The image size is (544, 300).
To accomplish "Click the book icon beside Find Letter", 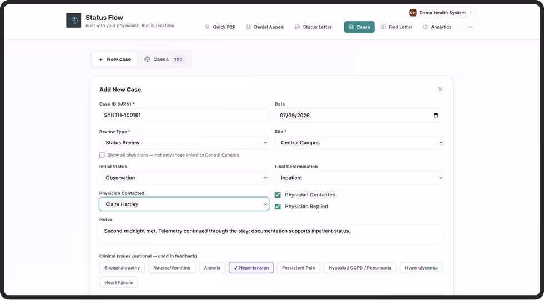I will [x=383, y=27].
